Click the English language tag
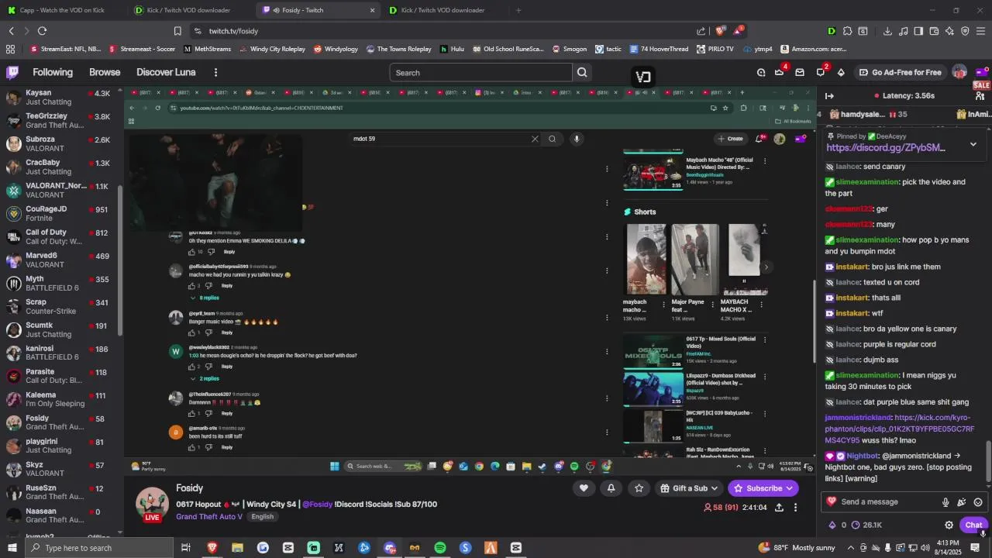992x558 pixels. pyautogui.click(x=262, y=517)
